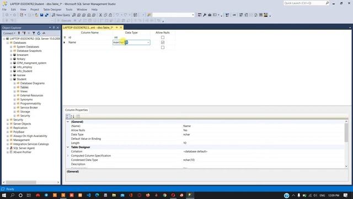Select the GYM_mangment_system database
353x199 pixels.
31,63
